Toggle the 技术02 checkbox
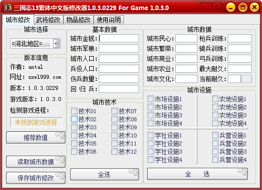Image resolution: width=262 pixels, height=190 pixels. pos(74,119)
